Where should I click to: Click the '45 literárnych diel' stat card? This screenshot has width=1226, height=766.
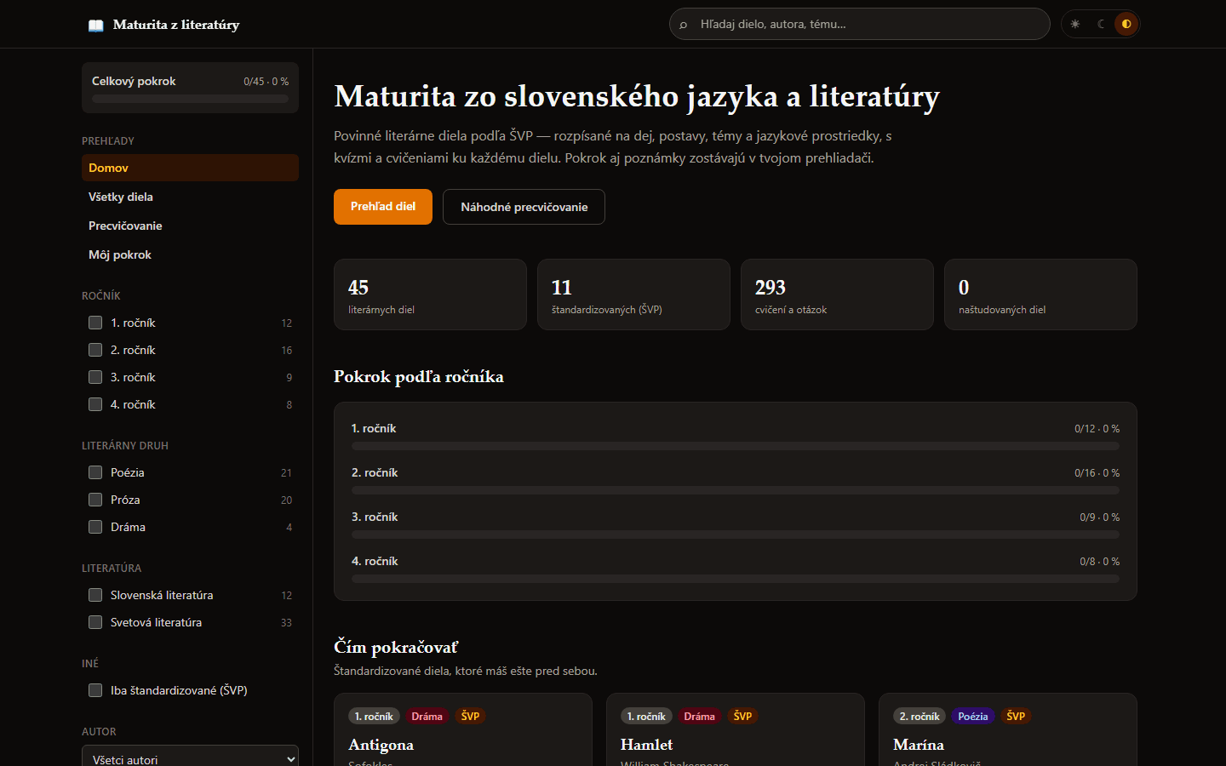(x=430, y=294)
